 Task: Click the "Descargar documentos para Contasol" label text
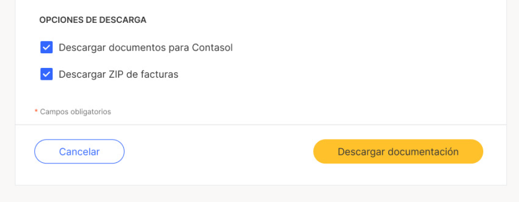point(145,48)
